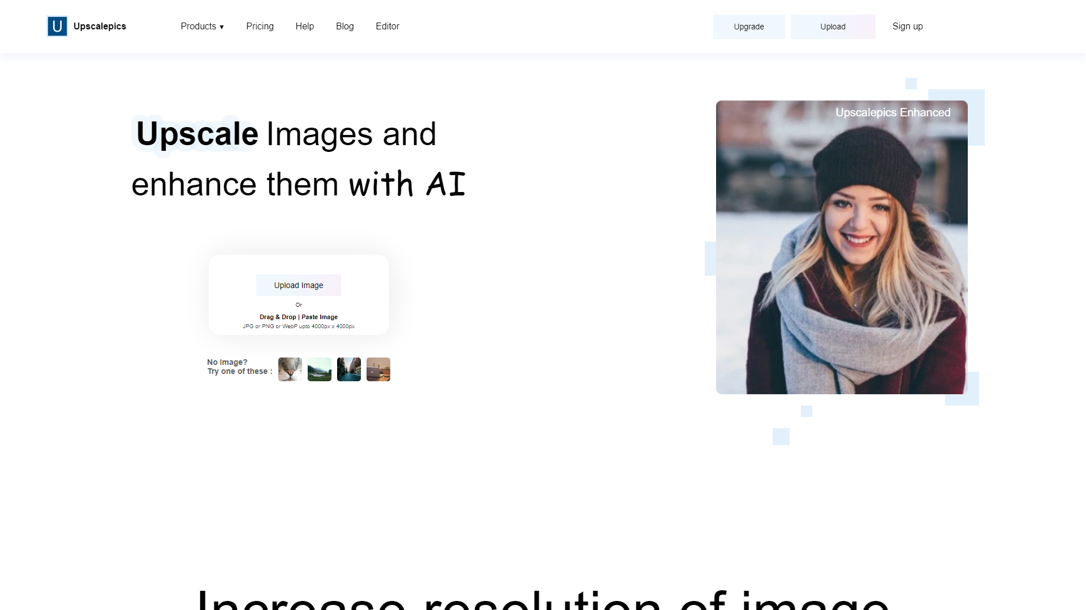Choose the city street sample thumbnail
The height and width of the screenshot is (610, 1086).
pos(349,369)
